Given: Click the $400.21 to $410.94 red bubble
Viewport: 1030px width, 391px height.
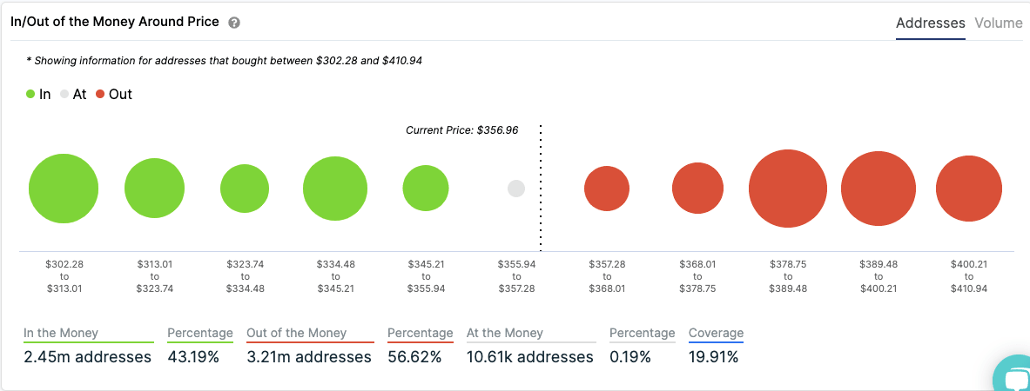Looking at the screenshot, I should (x=969, y=189).
